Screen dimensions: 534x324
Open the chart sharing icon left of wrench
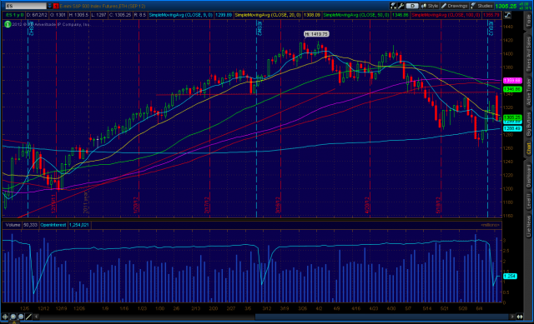pos(393,6)
